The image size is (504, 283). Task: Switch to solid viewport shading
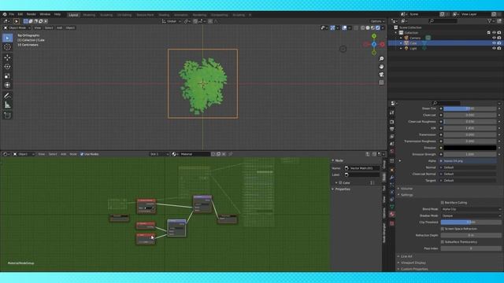click(x=368, y=28)
